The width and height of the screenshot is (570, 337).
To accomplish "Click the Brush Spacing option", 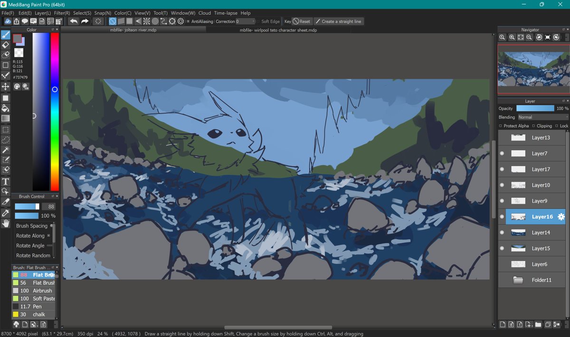I will pos(32,226).
